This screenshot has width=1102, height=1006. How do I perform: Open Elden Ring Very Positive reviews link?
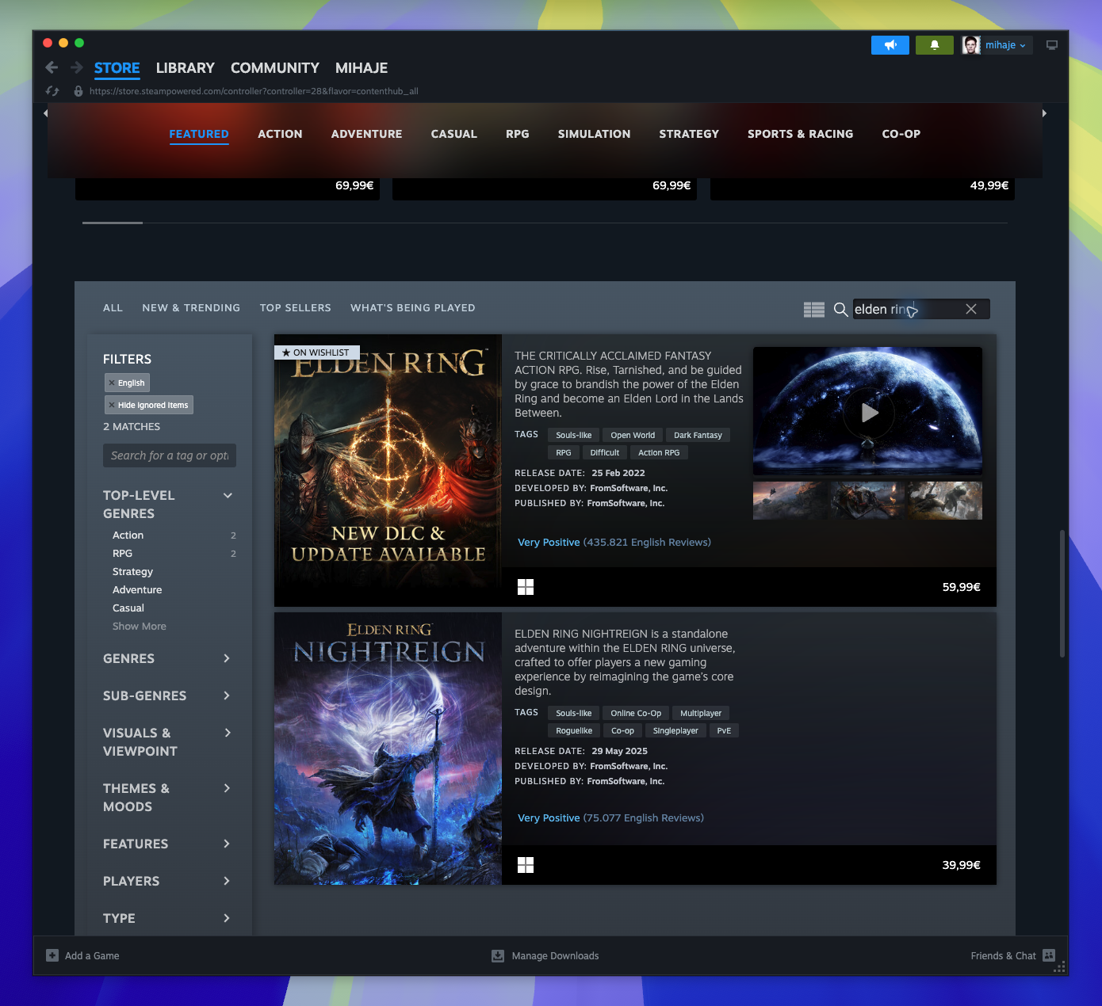pos(614,543)
